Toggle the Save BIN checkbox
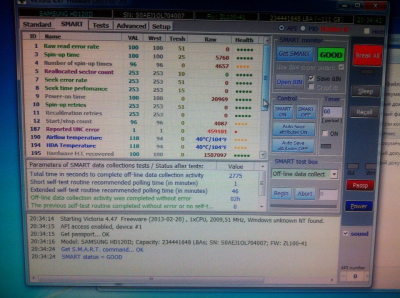Screen dimensions: 400x298 tap(311, 78)
